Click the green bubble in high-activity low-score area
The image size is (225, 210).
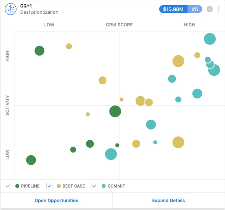tap(39, 51)
